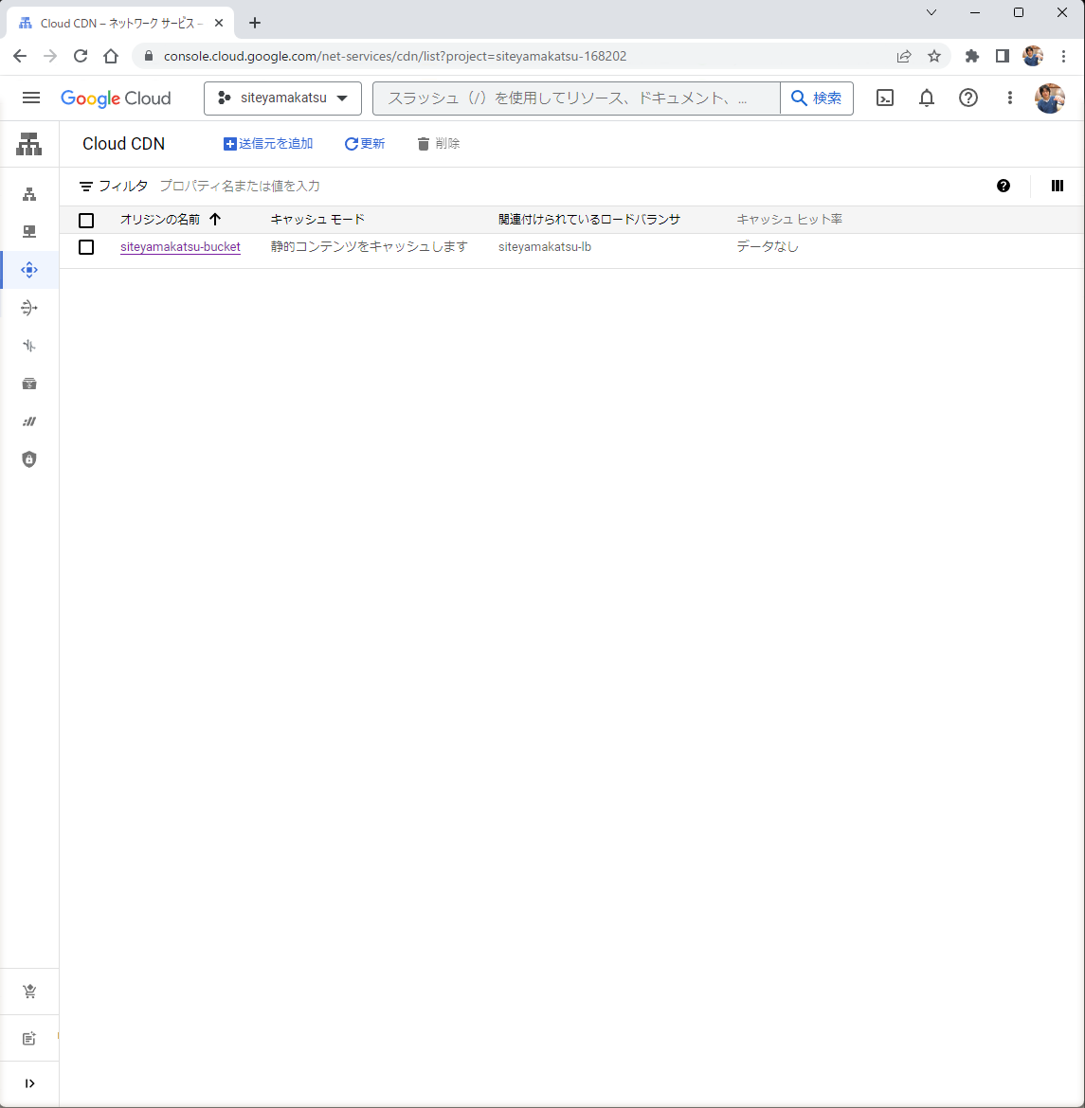Click the browser address bar URL
1085x1108 pixels.
point(394,57)
